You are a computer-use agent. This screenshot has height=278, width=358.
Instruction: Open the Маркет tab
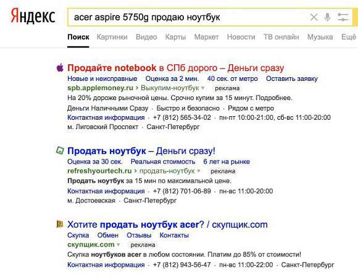(206, 37)
